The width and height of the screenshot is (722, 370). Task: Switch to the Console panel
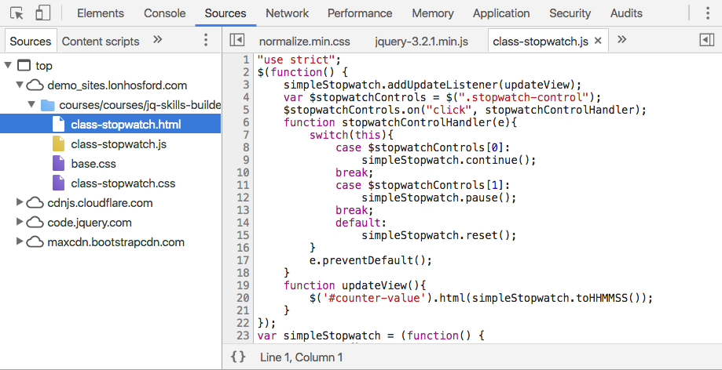pyautogui.click(x=164, y=13)
